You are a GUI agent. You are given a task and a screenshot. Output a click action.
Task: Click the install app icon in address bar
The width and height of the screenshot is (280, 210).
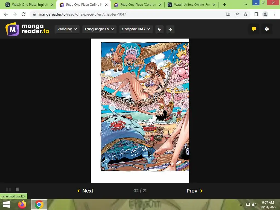click(x=228, y=14)
